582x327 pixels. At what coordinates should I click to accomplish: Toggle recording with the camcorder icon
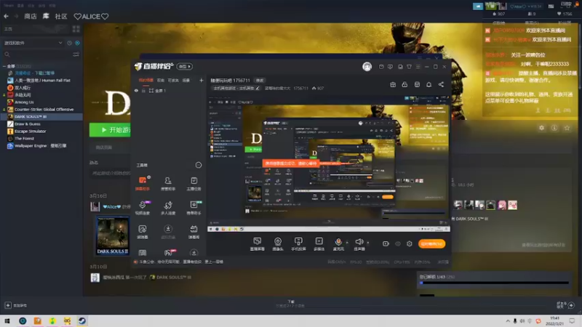click(x=386, y=243)
